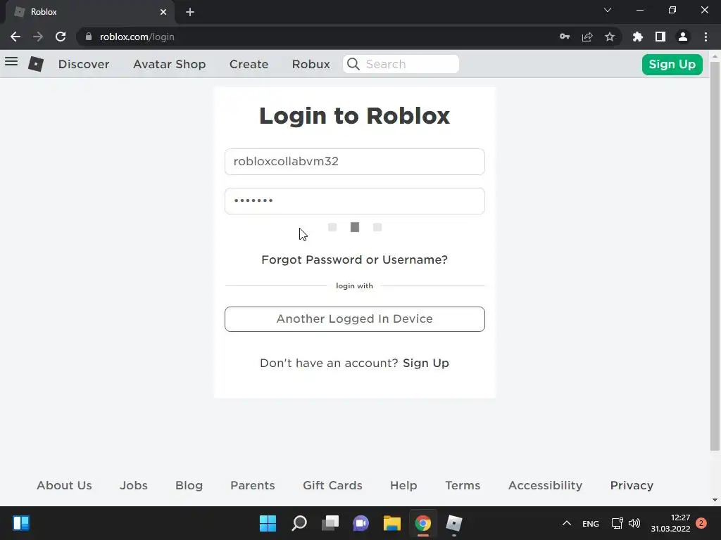Viewport: 721px width, 540px height.
Task: Toggle the Chrome side panel icon
Action: click(x=660, y=37)
